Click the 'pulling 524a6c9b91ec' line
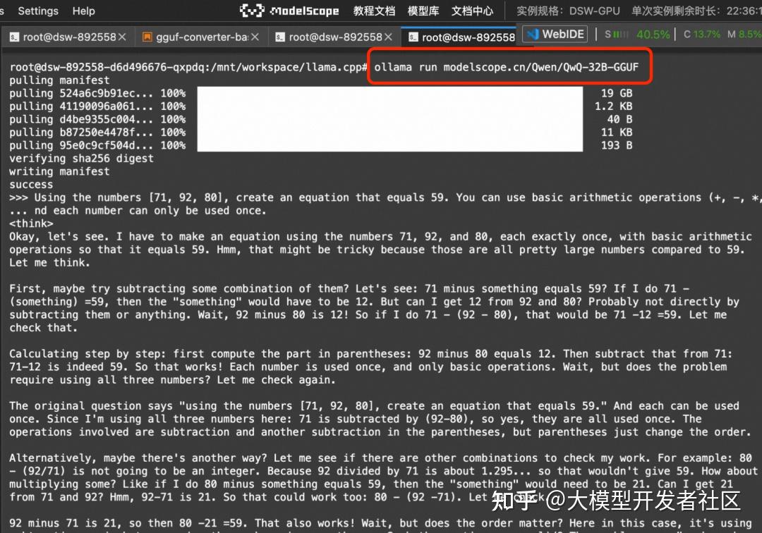 [97, 93]
